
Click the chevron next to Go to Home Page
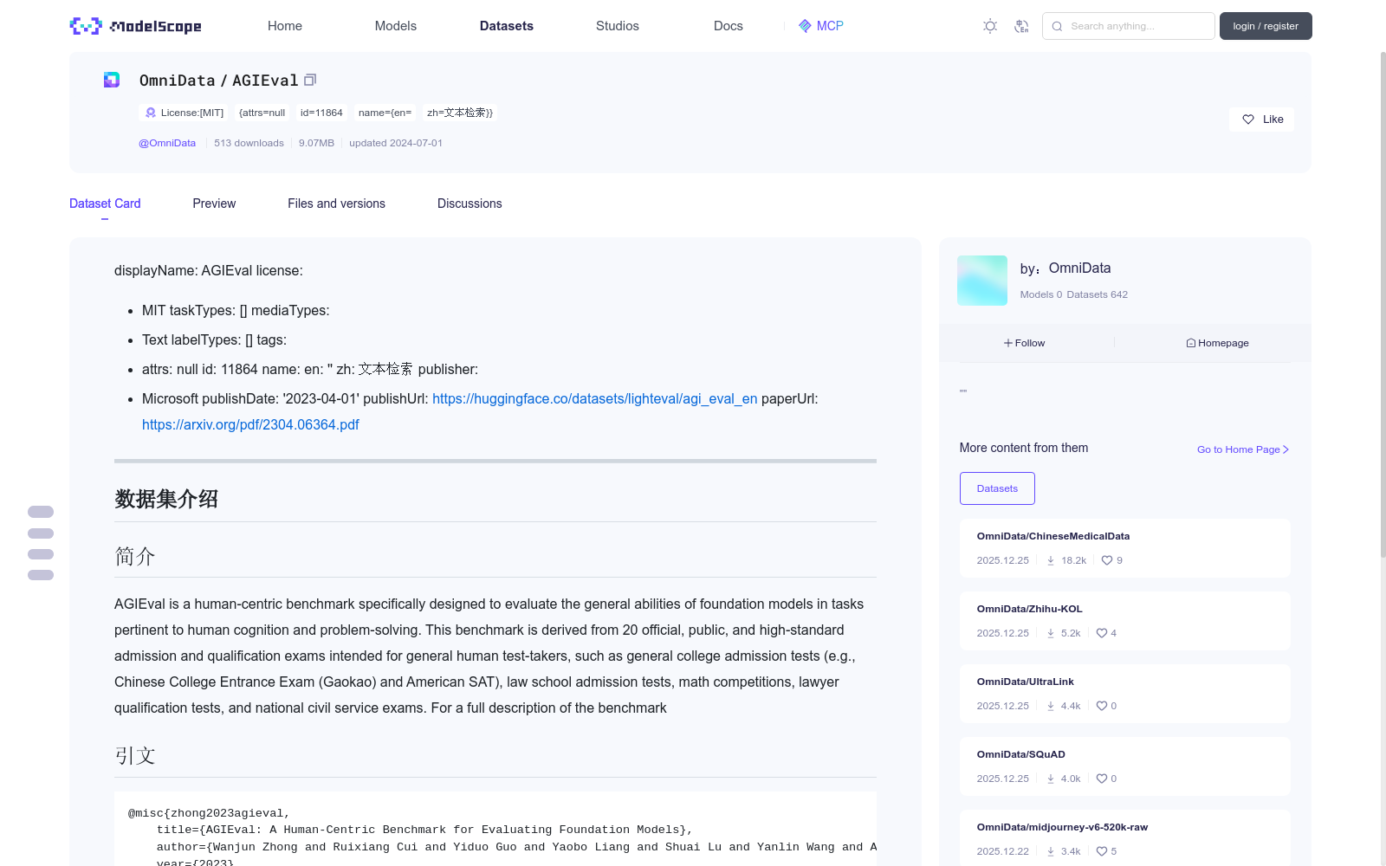click(x=1286, y=449)
